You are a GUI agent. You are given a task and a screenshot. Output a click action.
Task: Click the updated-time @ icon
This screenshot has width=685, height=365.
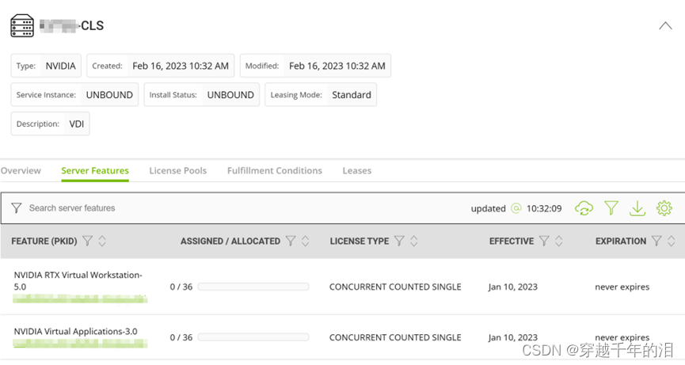tap(516, 208)
